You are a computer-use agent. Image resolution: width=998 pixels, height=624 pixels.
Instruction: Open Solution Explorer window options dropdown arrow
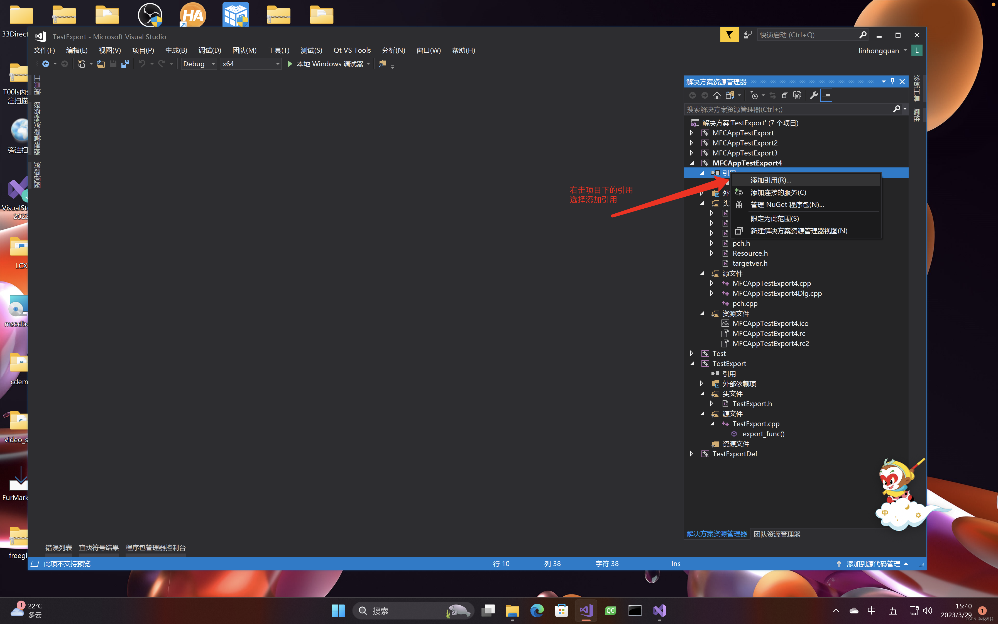(x=883, y=81)
